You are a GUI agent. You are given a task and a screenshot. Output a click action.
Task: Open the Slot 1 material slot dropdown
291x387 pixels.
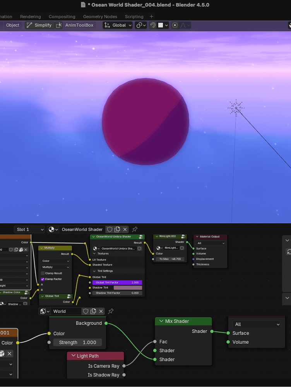29,229
